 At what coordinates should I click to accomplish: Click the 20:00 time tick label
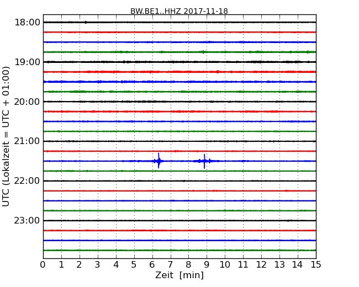click(x=27, y=102)
